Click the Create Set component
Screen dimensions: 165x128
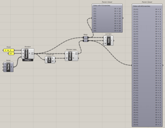pos(49,60)
